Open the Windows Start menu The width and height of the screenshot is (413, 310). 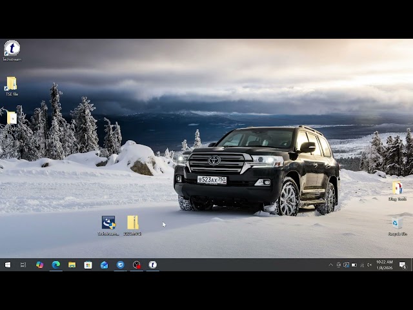tap(8, 265)
